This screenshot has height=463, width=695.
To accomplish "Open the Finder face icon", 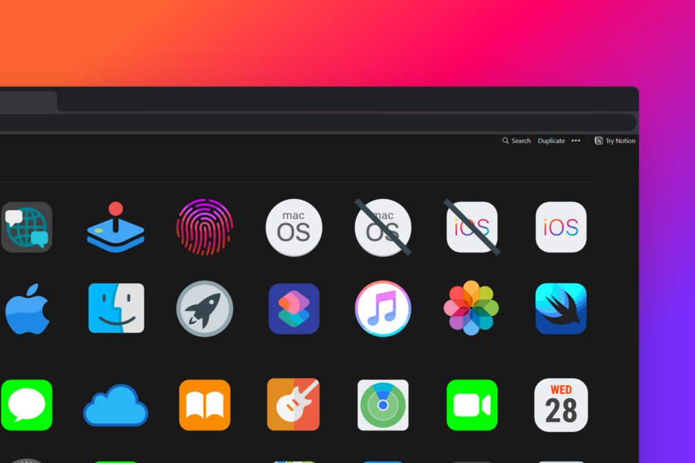I will pos(116,308).
